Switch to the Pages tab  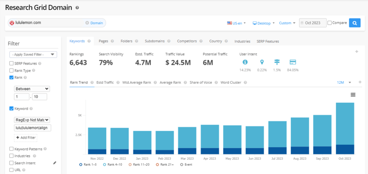coord(103,41)
